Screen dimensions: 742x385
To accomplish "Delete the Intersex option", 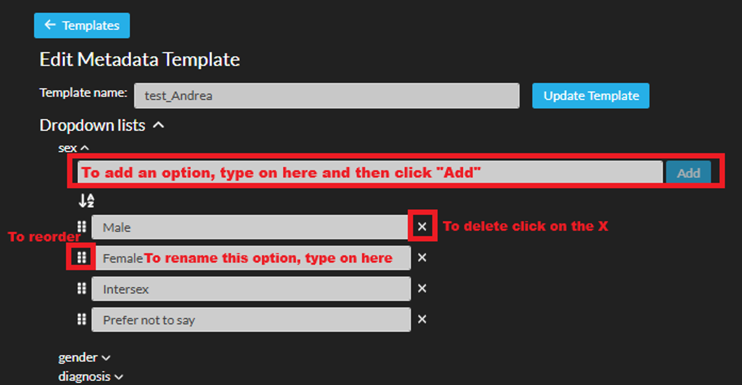I will (422, 288).
